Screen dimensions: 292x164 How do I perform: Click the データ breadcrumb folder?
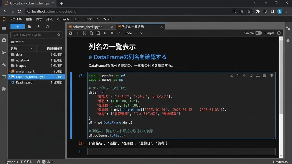18,42
